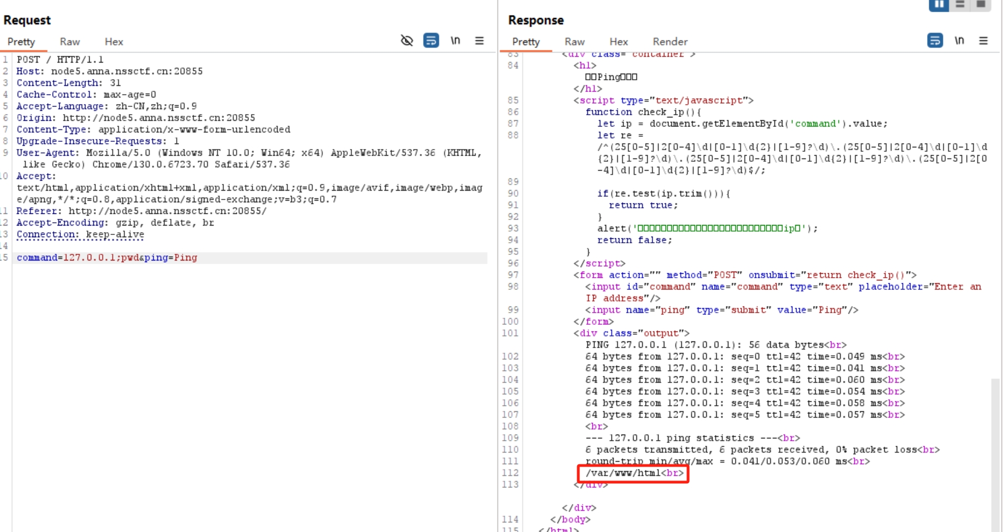Click the div class="output" line
This screenshot has width=1003, height=532.
tap(632, 333)
